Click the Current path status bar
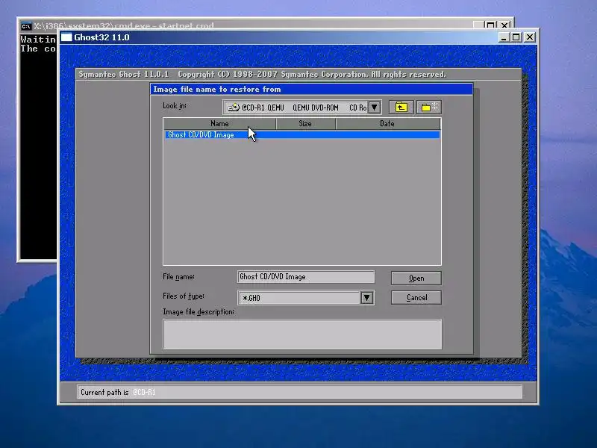Screen dimensions: 597x448 point(300,392)
